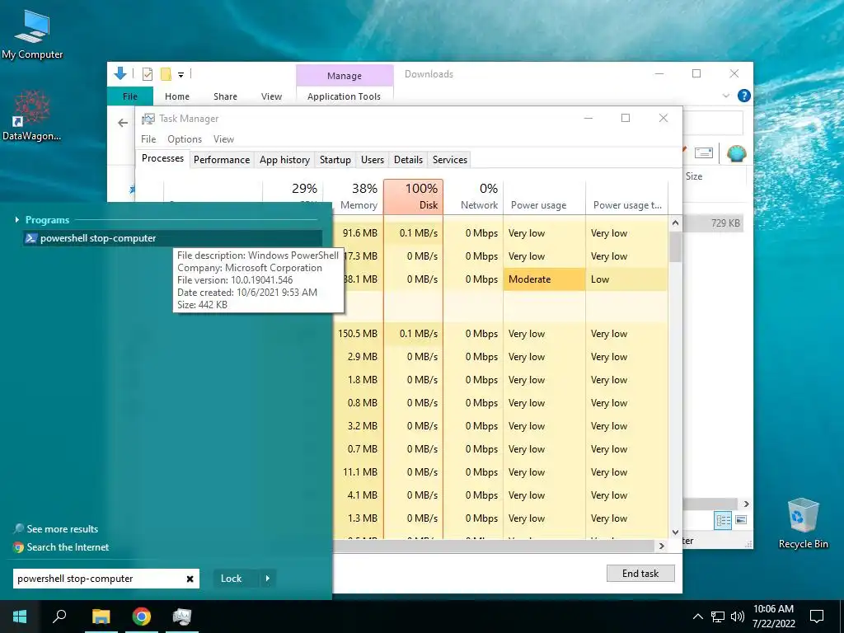This screenshot has width=844, height=633.
Task: Click the End task button
Action: 640,574
